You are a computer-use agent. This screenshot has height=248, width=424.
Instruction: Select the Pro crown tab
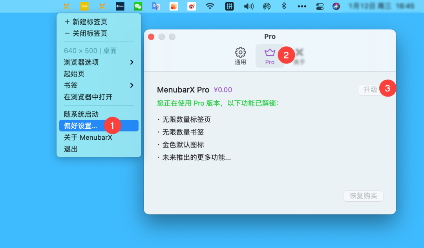[x=270, y=56]
